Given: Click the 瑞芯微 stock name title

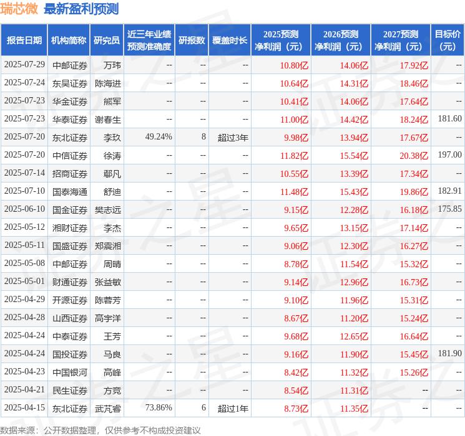Looking at the screenshot, I should coord(19,9).
